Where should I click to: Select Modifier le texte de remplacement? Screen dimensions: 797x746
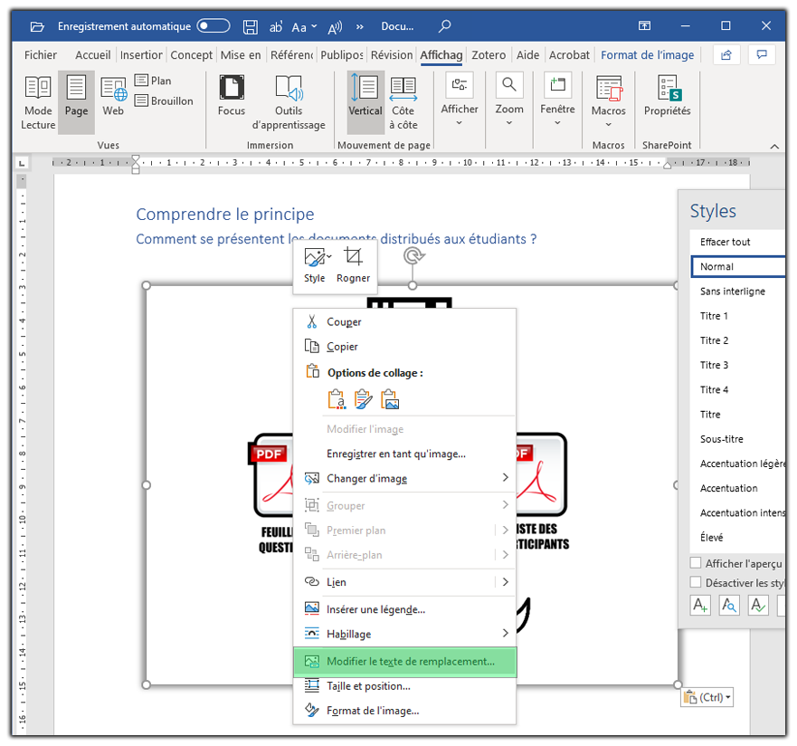coord(404,662)
